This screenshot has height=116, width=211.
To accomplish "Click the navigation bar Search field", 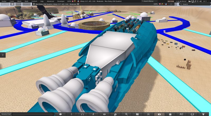I will (195, 4).
